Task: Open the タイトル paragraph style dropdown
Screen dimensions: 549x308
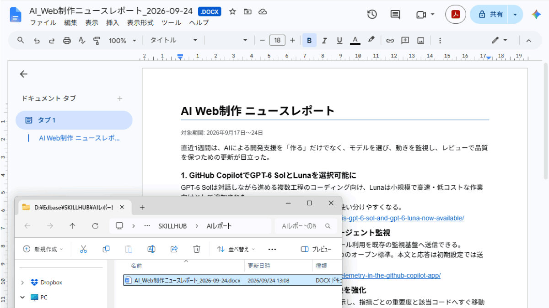Action: tap(173, 41)
